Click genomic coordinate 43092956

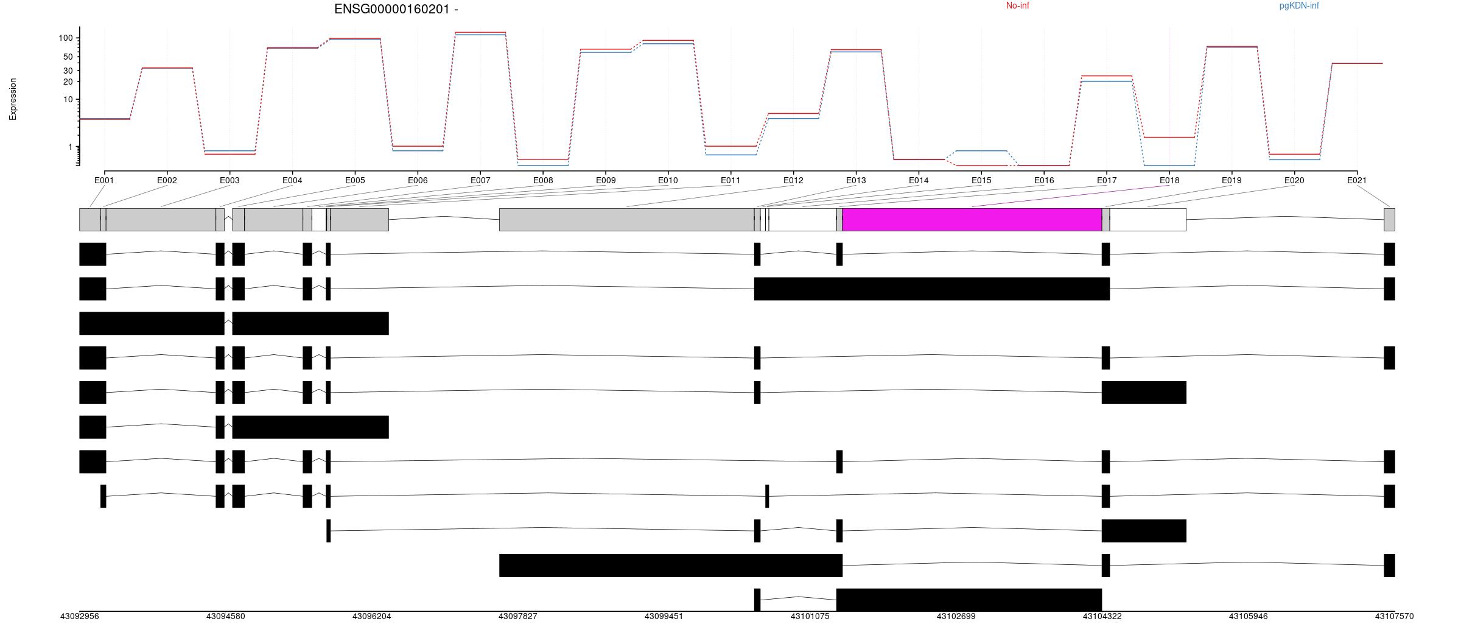coord(79,616)
